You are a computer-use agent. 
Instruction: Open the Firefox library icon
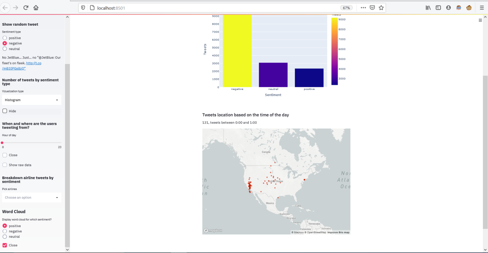point(428,8)
